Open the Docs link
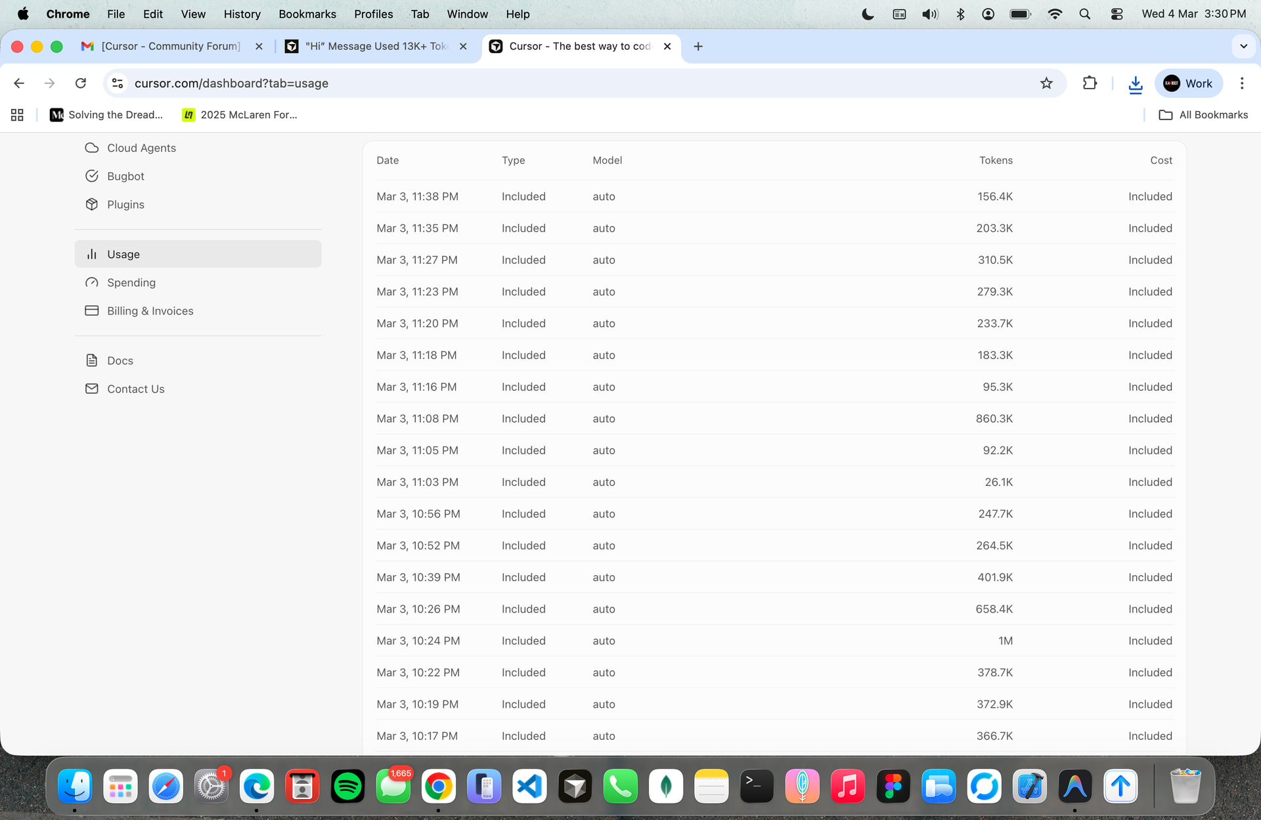This screenshot has width=1261, height=820. (120, 360)
